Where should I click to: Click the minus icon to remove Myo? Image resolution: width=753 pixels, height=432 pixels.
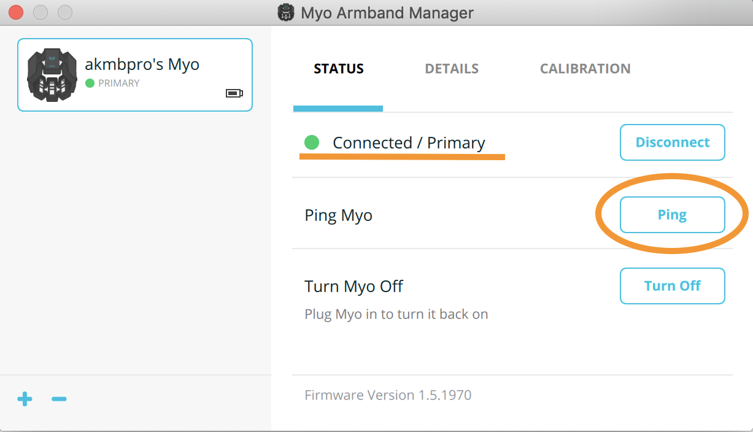tap(59, 399)
